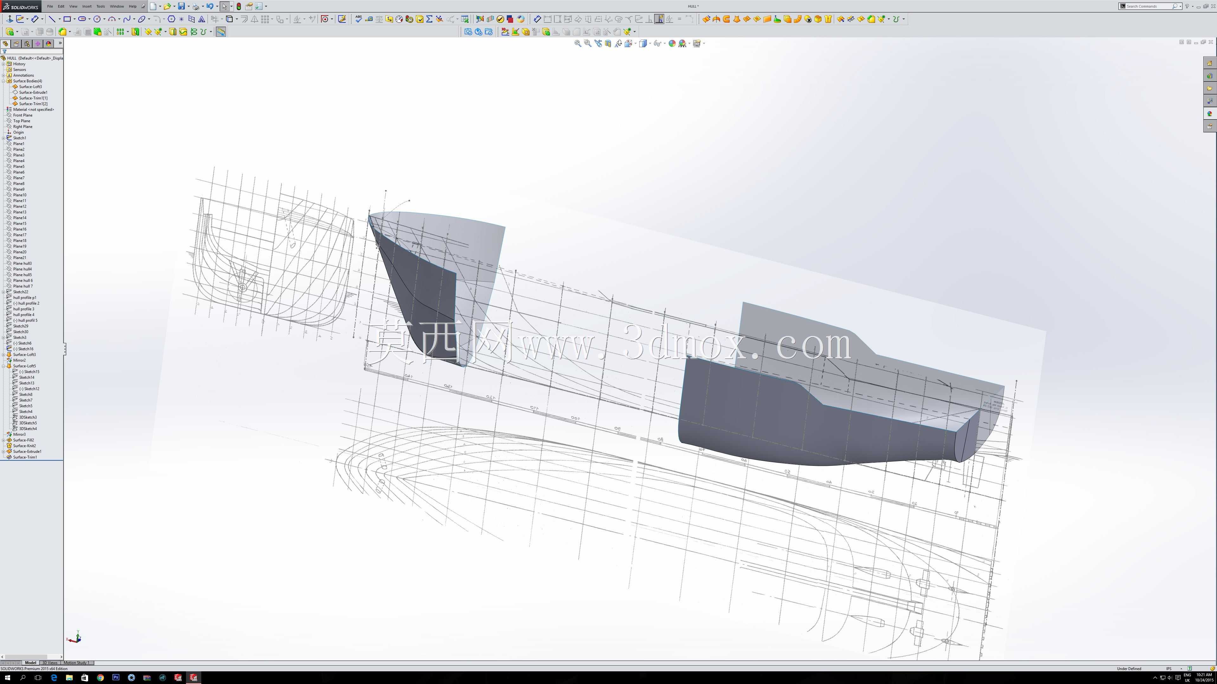Screen dimensions: 1217x684
Task: Open the PropertyManager tab icon
Action: coord(16,43)
